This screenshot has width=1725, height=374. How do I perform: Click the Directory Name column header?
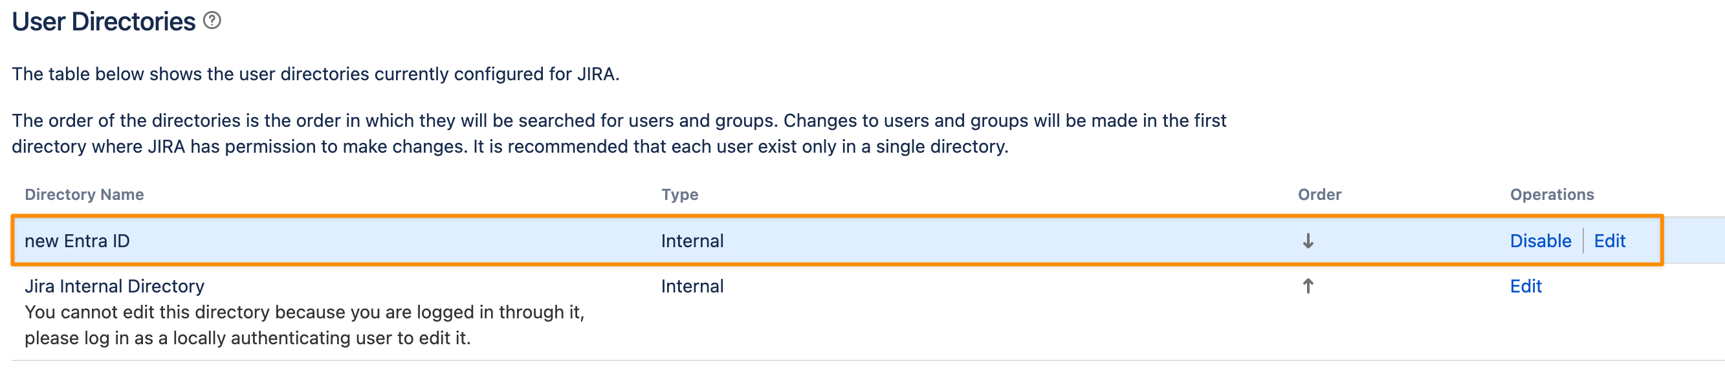point(84,194)
